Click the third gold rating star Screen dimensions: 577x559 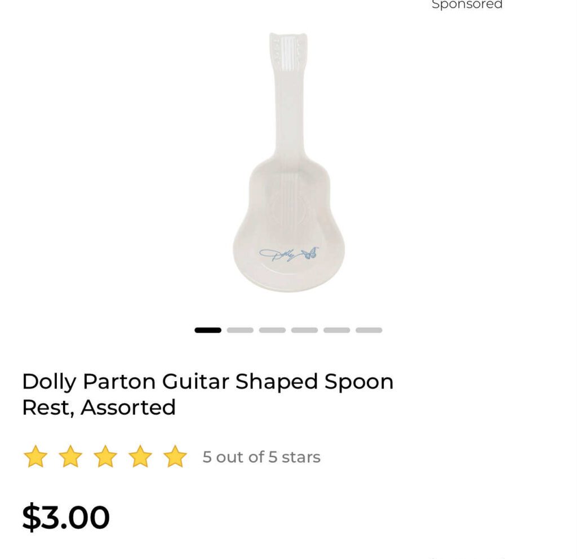coord(105,457)
